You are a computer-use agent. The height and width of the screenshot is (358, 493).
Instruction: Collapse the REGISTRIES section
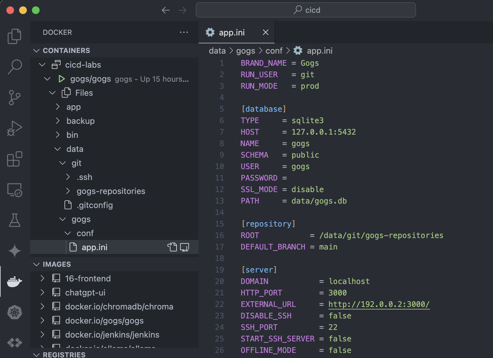tap(36, 355)
